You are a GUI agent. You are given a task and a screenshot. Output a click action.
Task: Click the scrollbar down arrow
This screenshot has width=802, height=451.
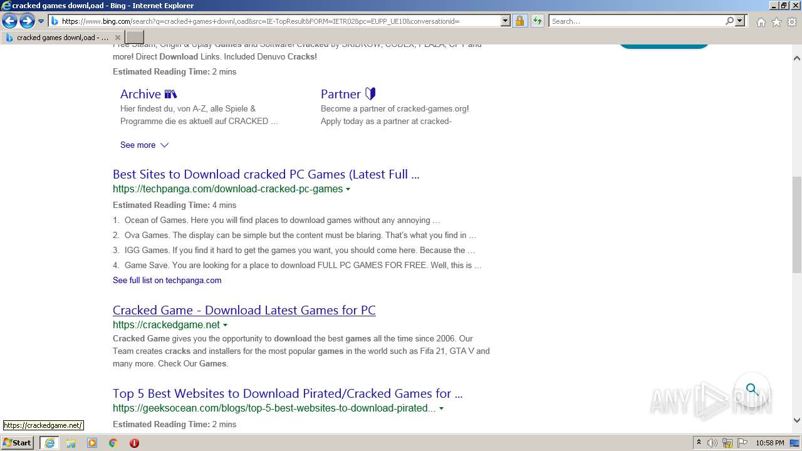797,421
